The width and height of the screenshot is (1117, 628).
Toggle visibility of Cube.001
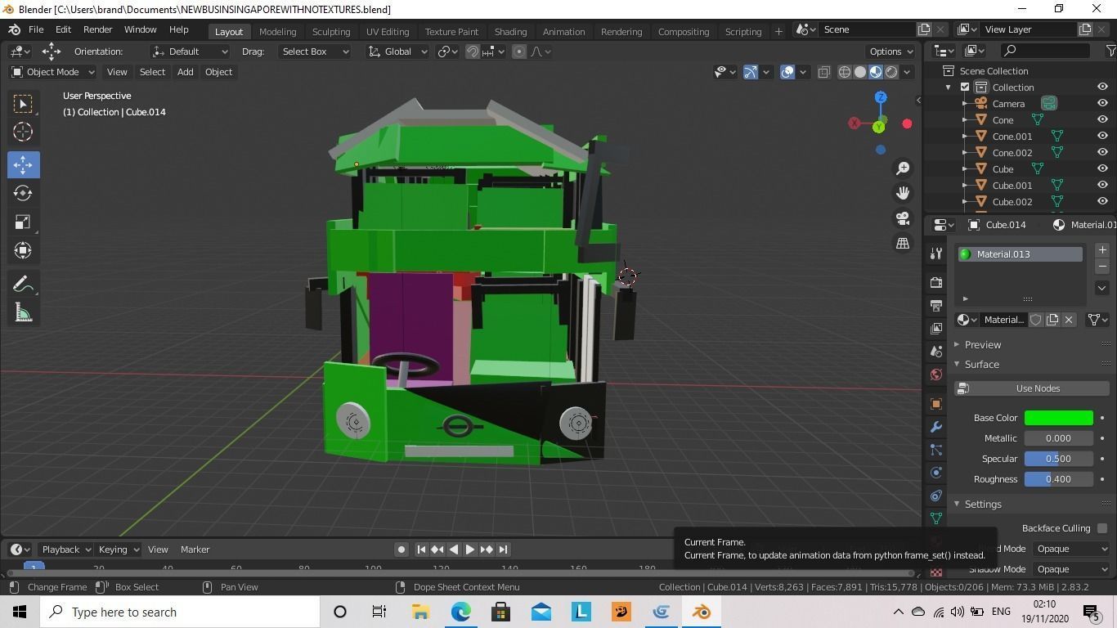click(1102, 185)
